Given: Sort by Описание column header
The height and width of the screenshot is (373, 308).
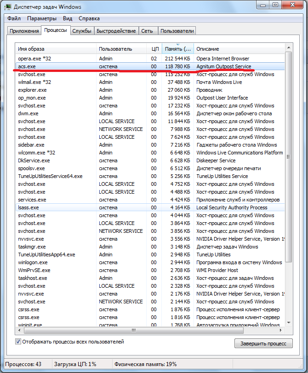Looking at the screenshot, I should click(x=239, y=49).
